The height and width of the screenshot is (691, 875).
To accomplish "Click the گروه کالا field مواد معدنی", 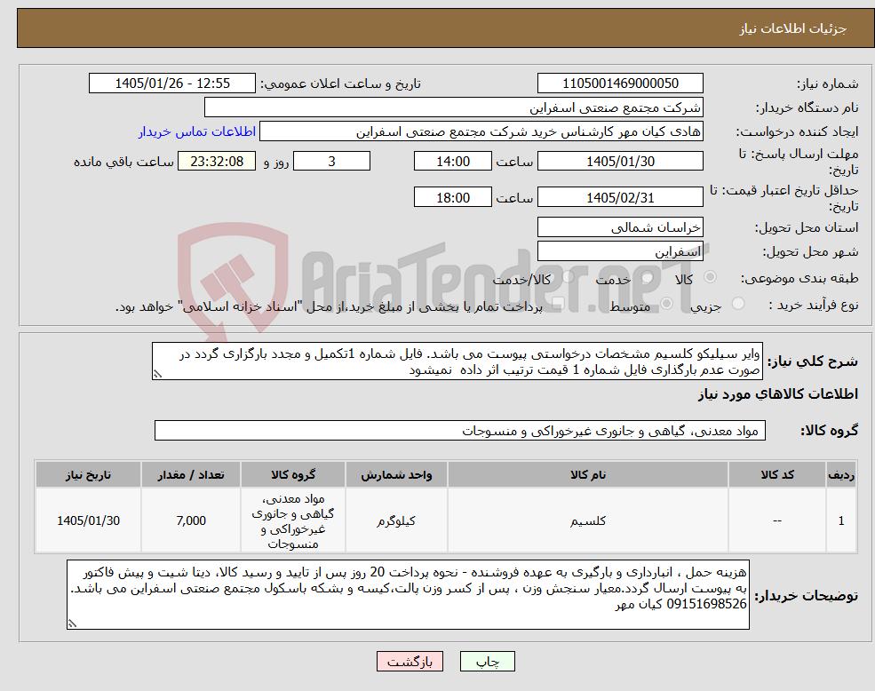I will coord(460,431).
